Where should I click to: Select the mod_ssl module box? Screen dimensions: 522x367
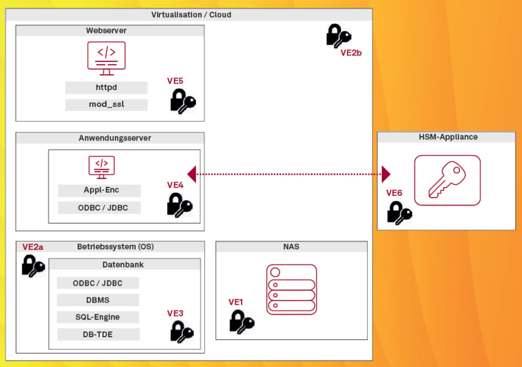106,104
